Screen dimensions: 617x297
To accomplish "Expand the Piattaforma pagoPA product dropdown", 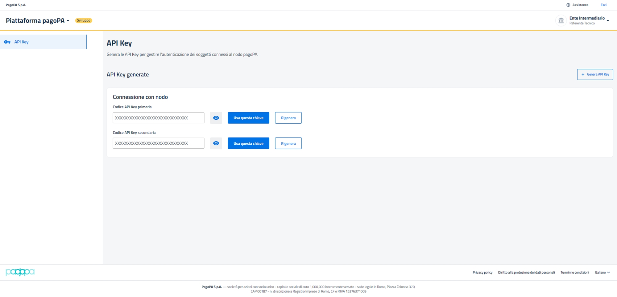I will point(68,21).
